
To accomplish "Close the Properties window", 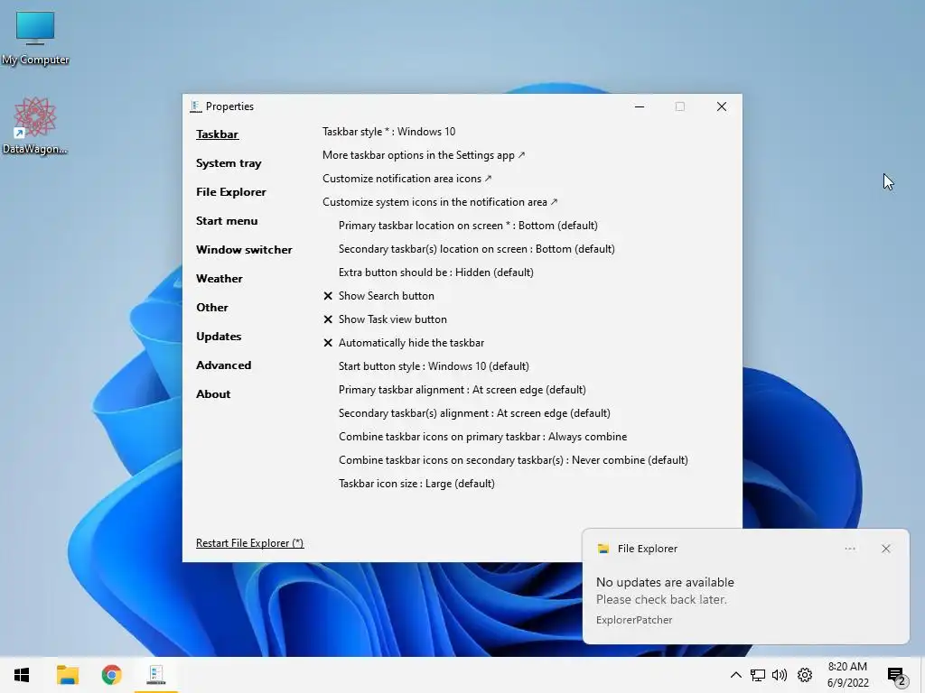I will click(x=722, y=106).
